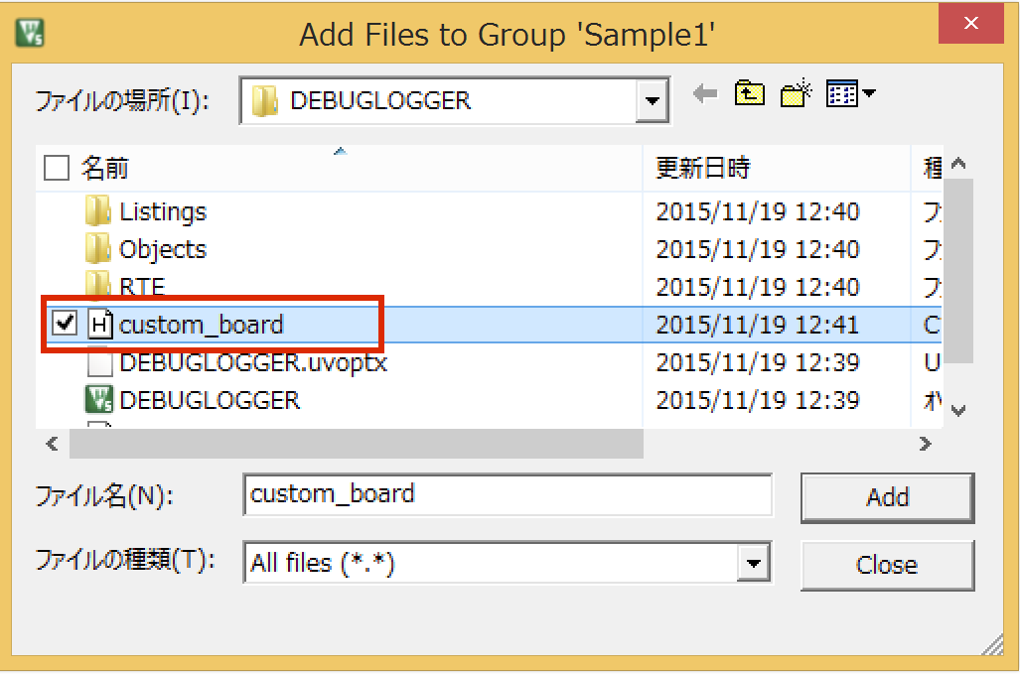Select the RTE folder in list
The width and height of the screenshot is (1020, 674).
(143, 287)
